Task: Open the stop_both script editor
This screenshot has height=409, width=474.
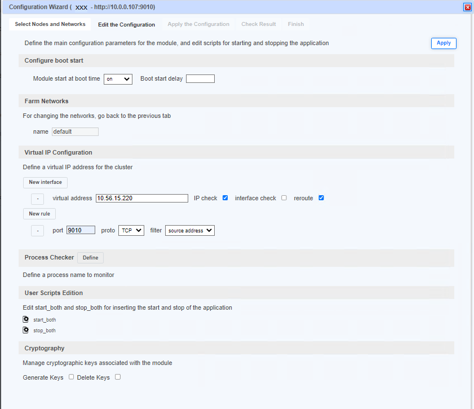Action: 25,330
